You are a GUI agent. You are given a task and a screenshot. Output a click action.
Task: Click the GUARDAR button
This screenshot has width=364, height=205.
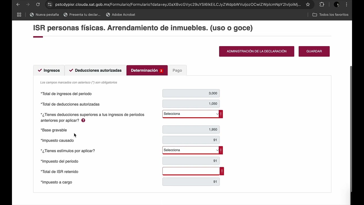(314, 51)
